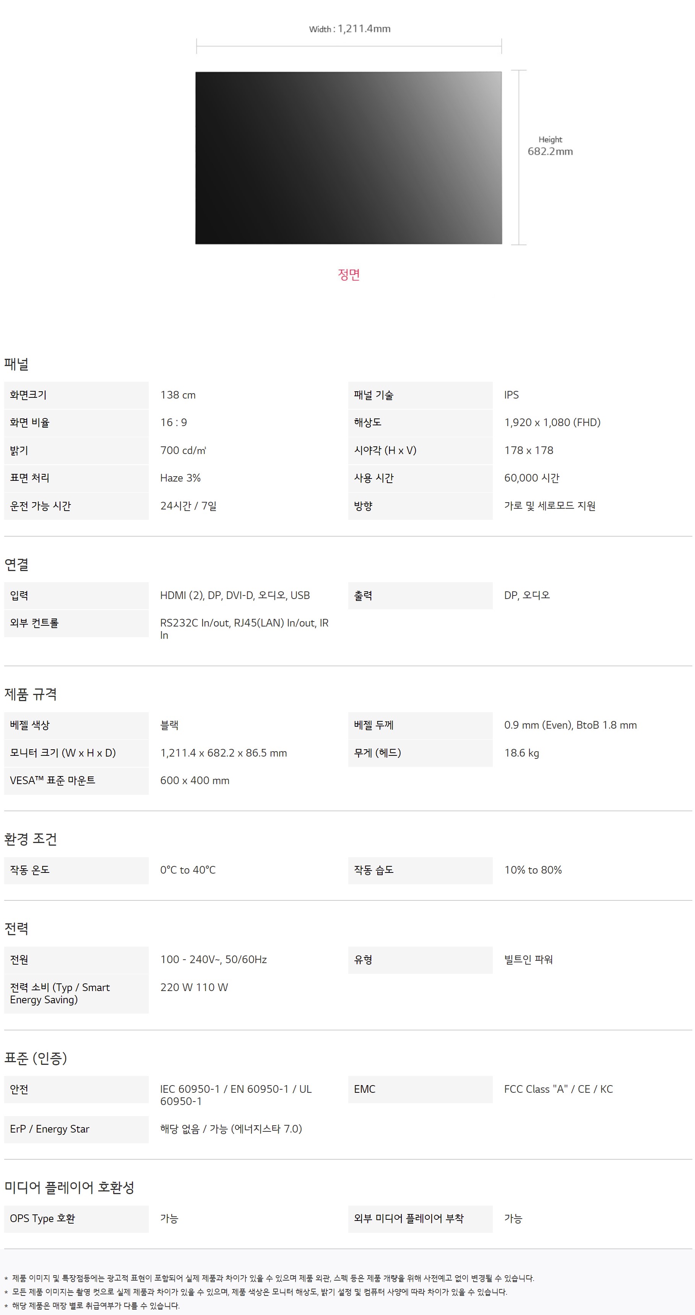The image size is (695, 1315).
Task: Click the 패널 section heading
Action: pos(16,364)
